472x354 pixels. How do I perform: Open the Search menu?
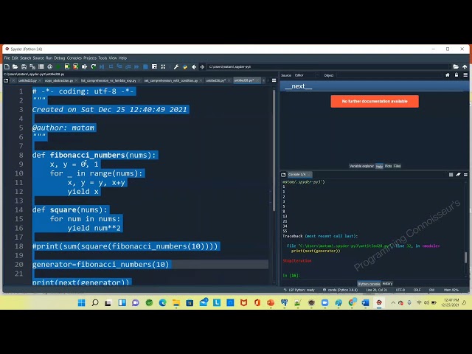pos(26,58)
